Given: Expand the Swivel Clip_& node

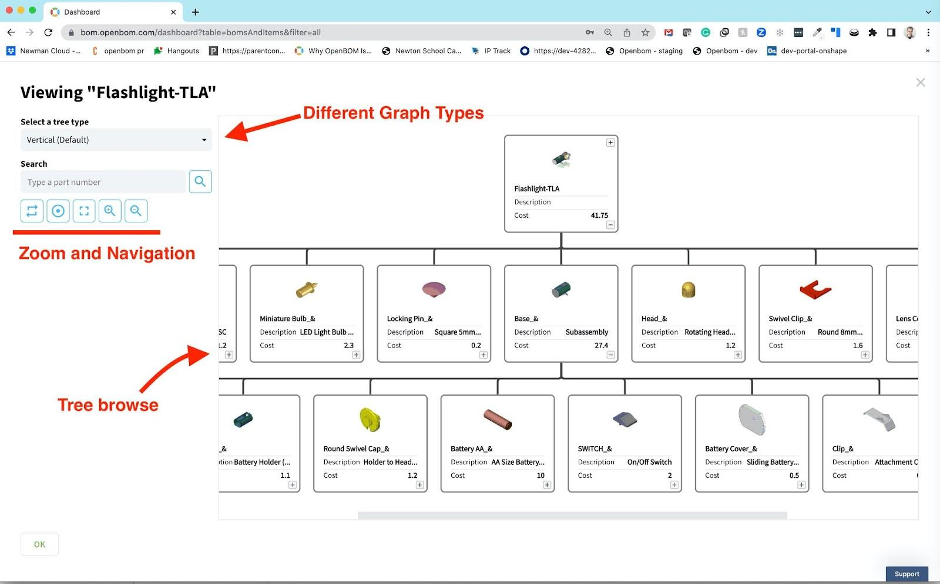Looking at the screenshot, I should coord(865,355).
